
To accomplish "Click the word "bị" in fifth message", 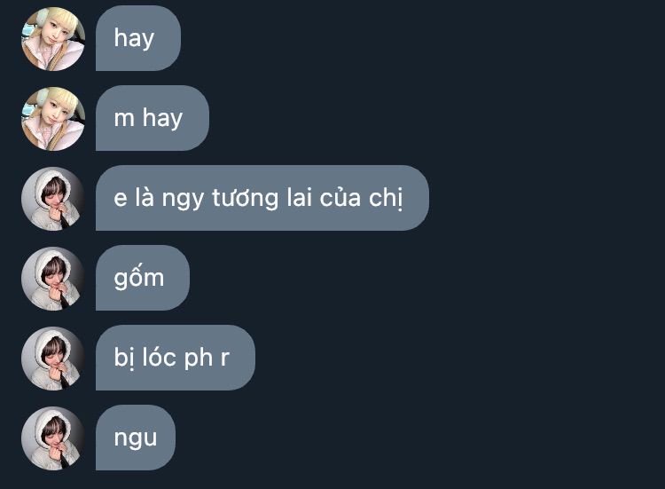I will tap(124, 358).
